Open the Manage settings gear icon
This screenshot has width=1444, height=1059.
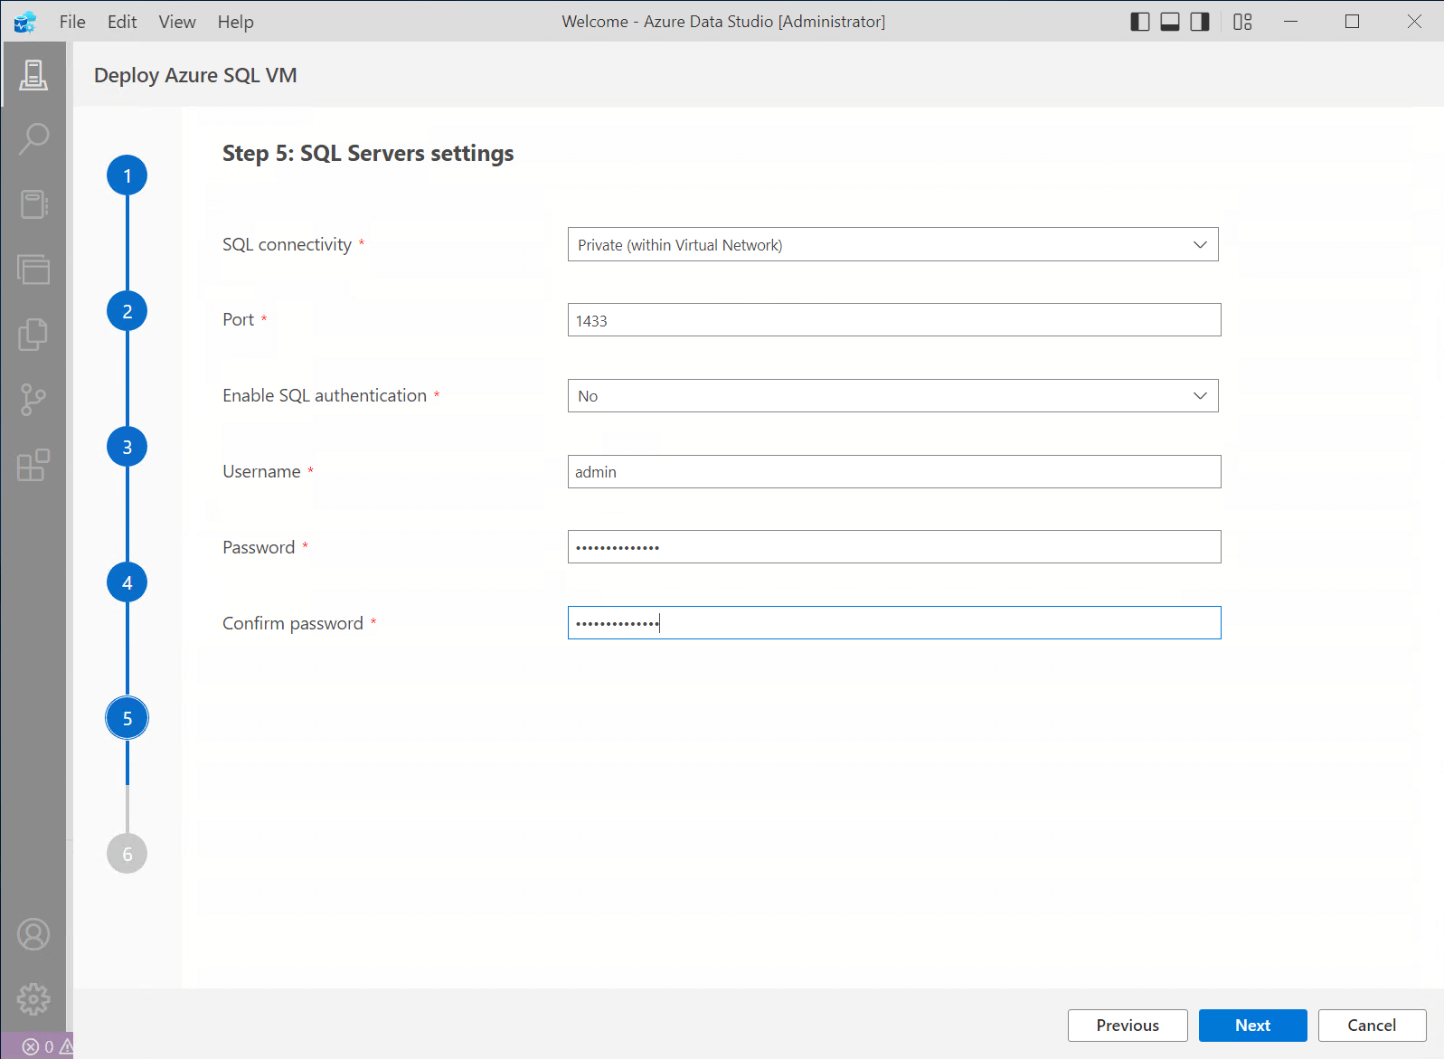click(x=33, y=999)
